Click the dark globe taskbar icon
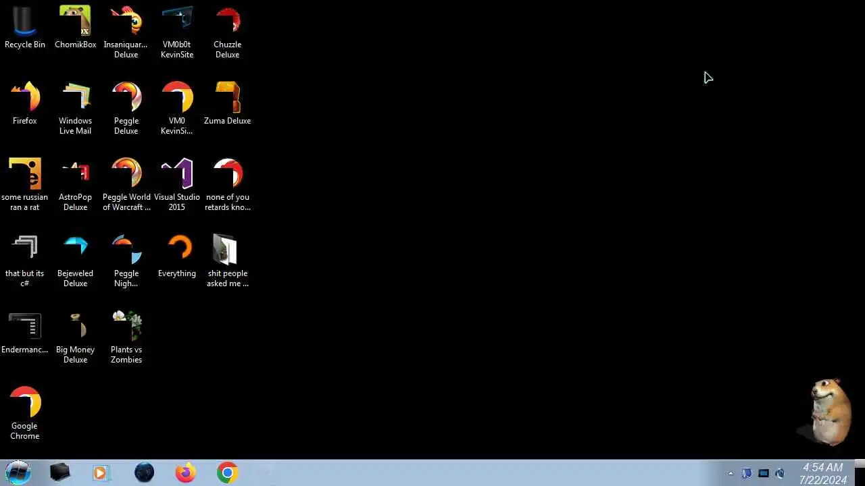This screenshot has width=865, height=486. pos(144,473)
